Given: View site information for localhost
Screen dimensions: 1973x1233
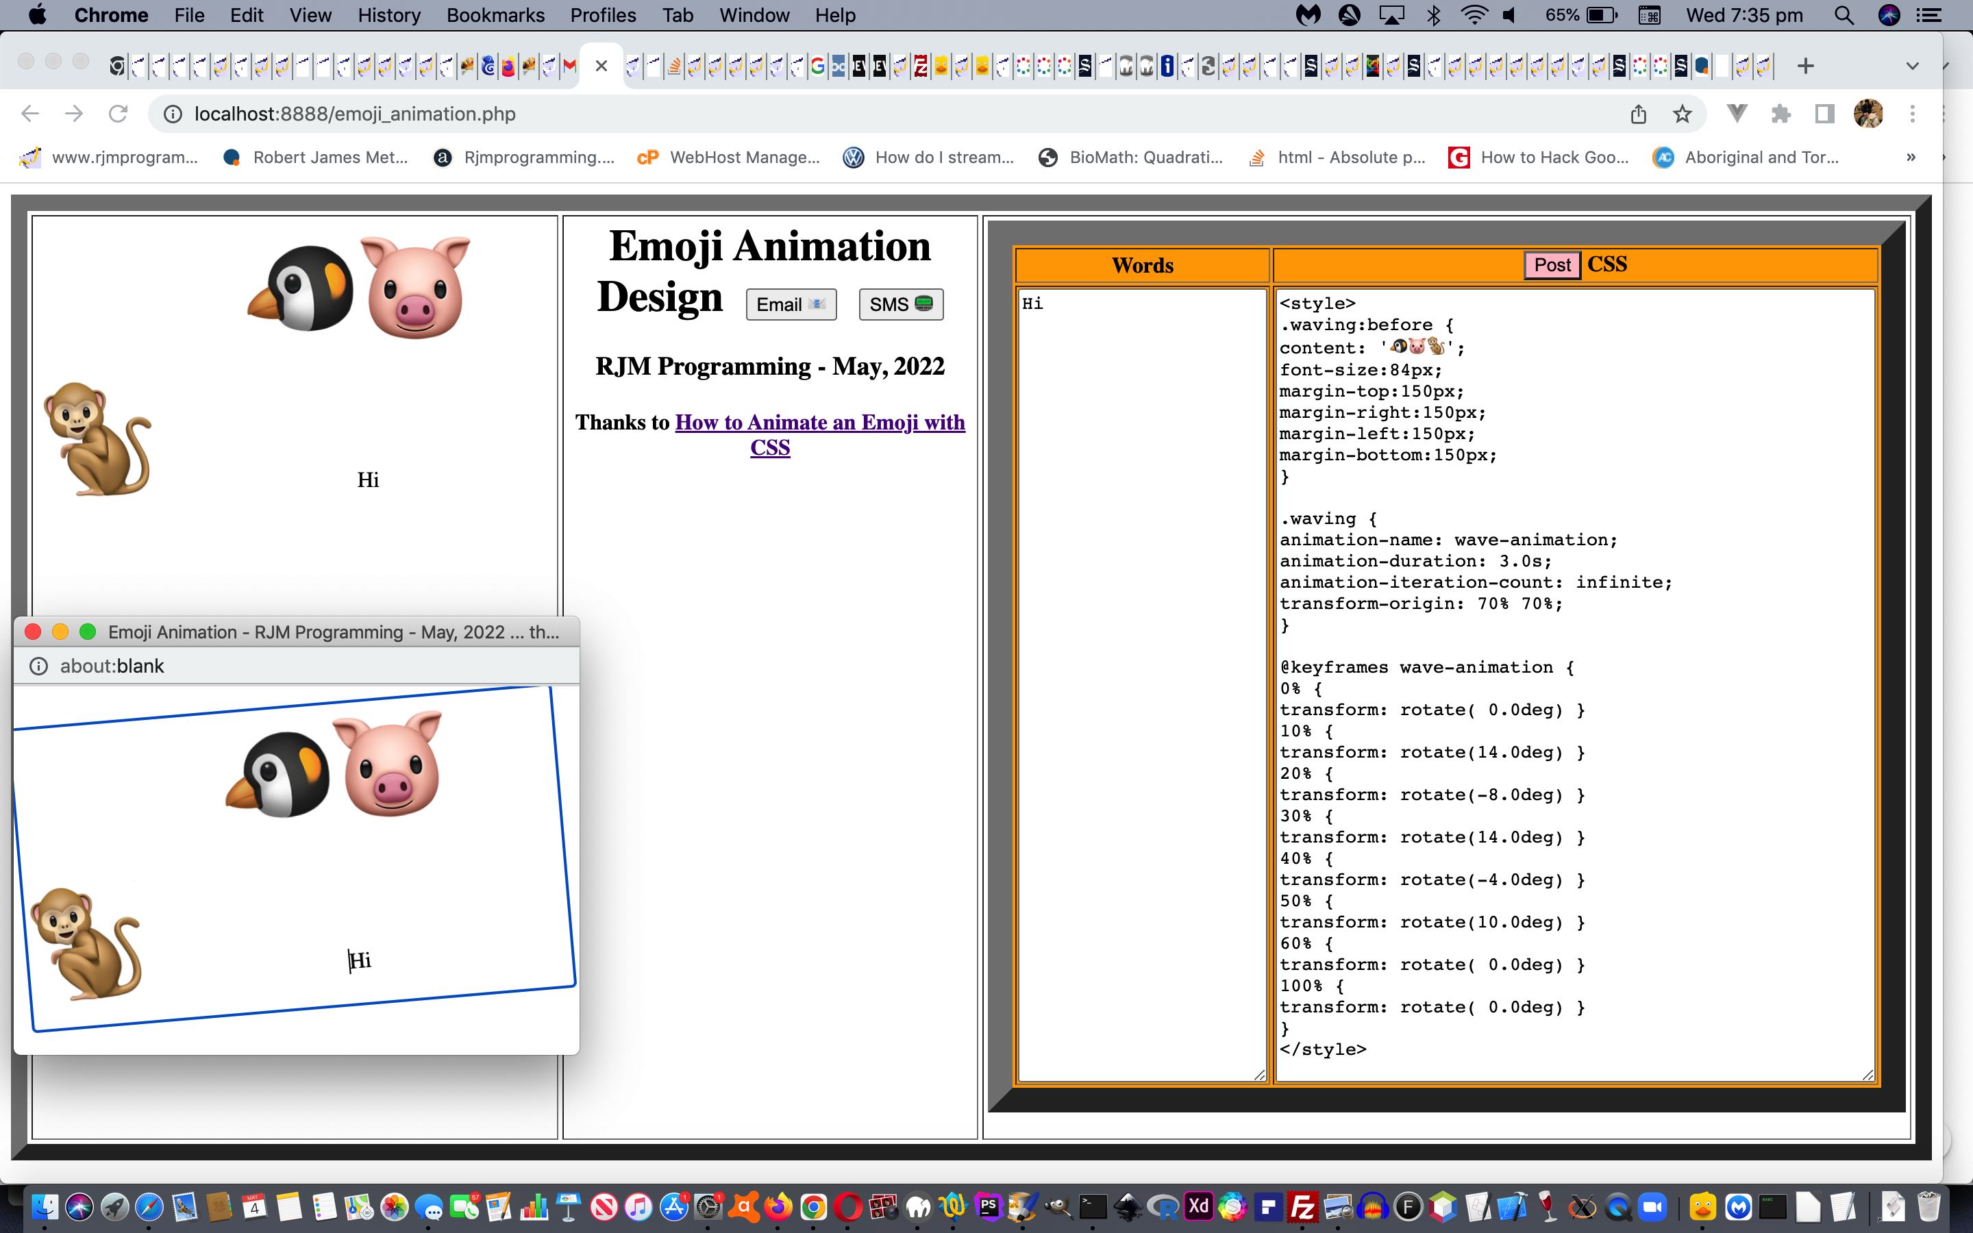Looking at the screenshot, I should click(173, 113).
